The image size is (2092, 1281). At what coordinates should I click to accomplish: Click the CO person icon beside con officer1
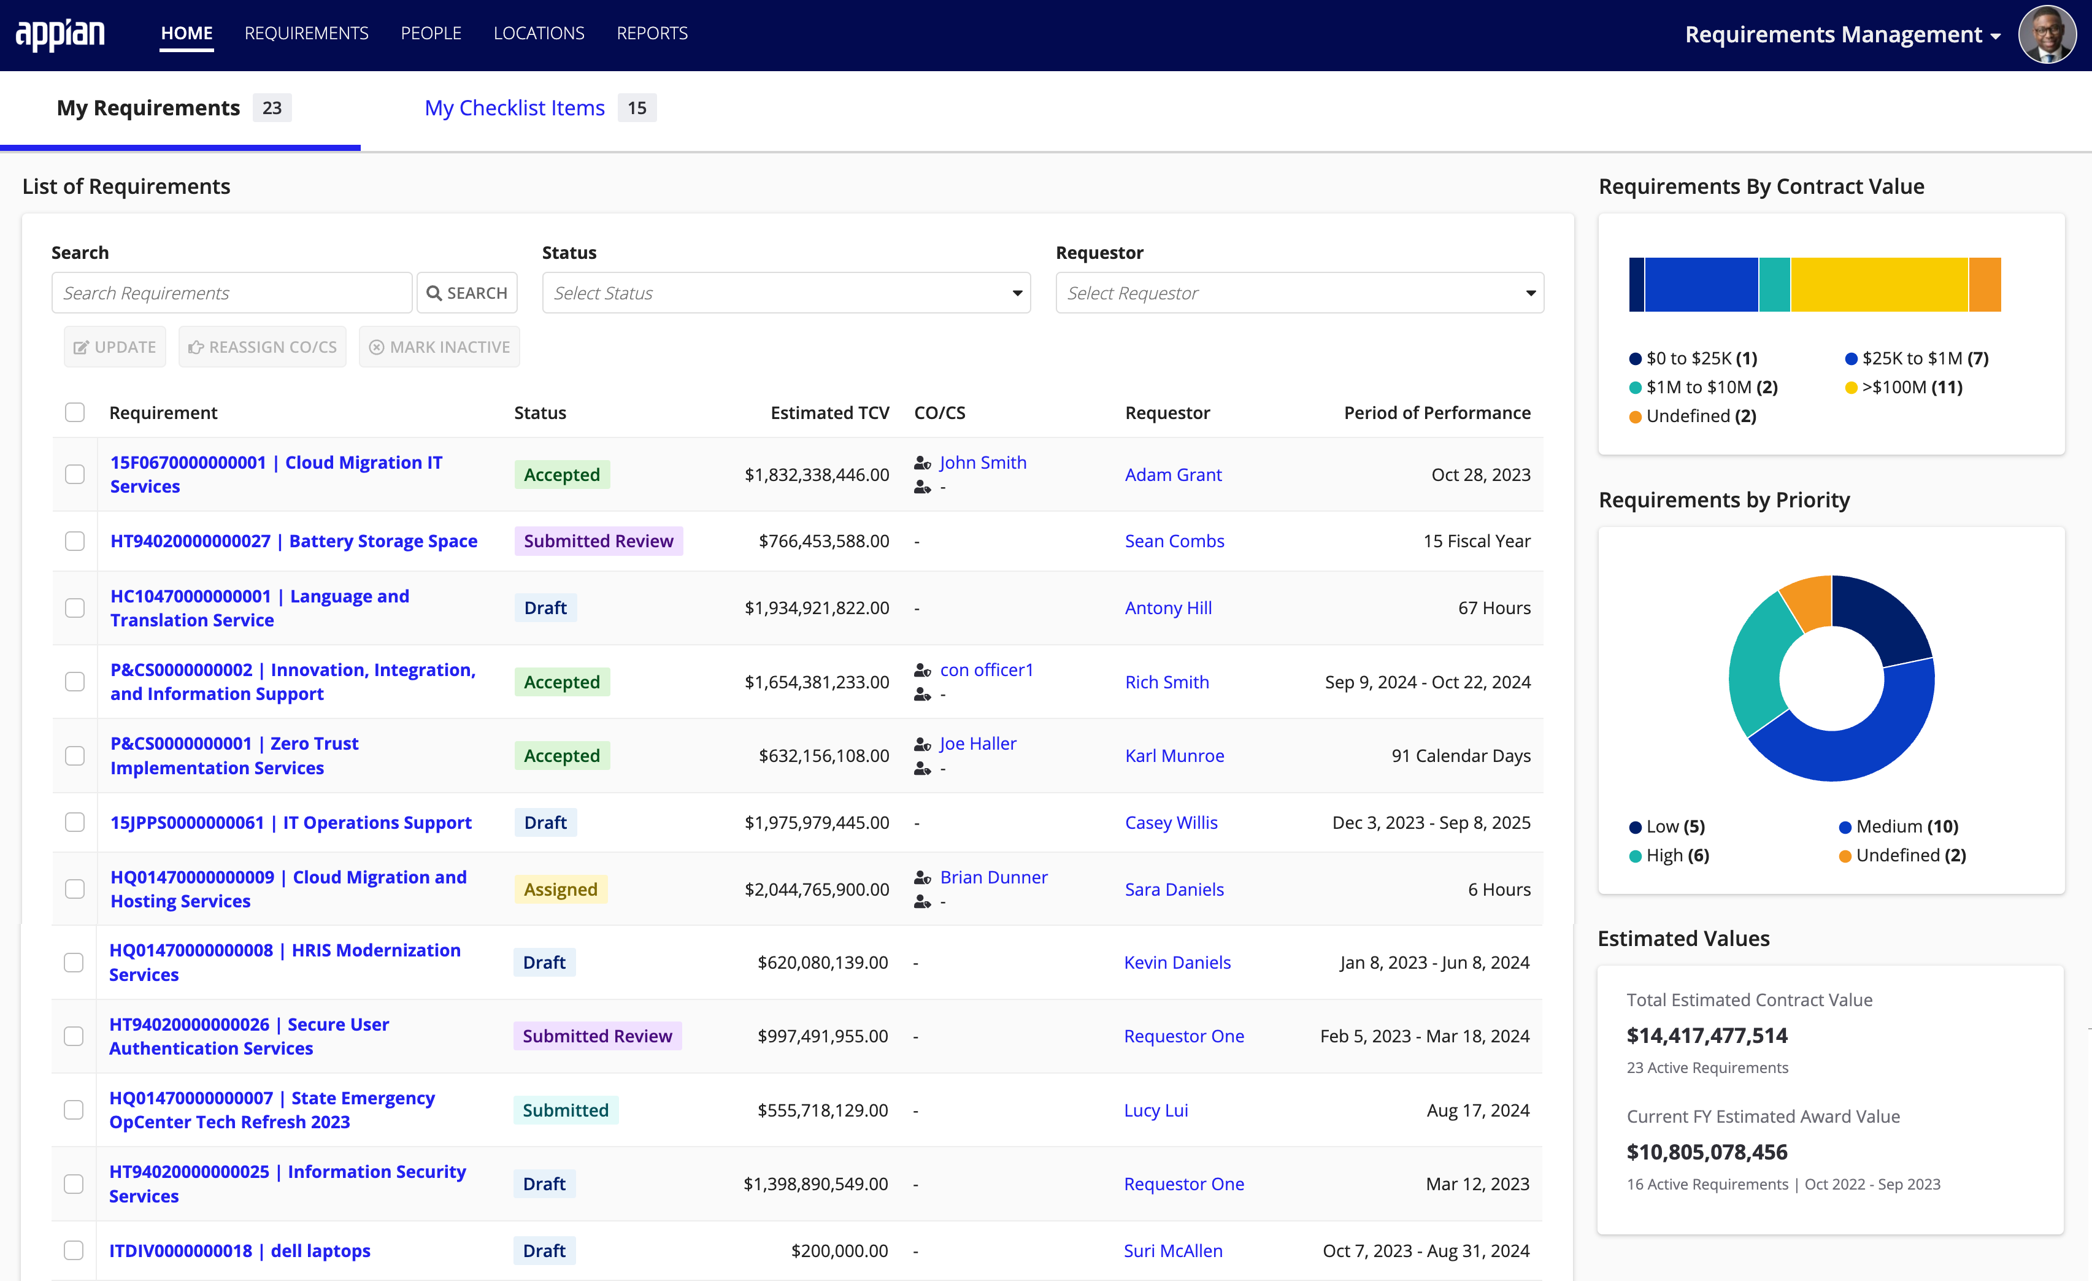[x=922, y=670]
